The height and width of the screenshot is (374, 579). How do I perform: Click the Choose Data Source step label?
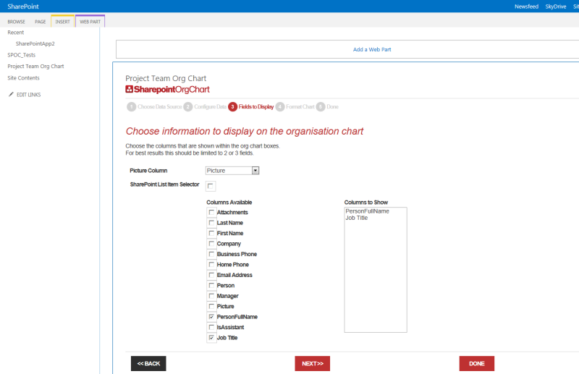159,106
